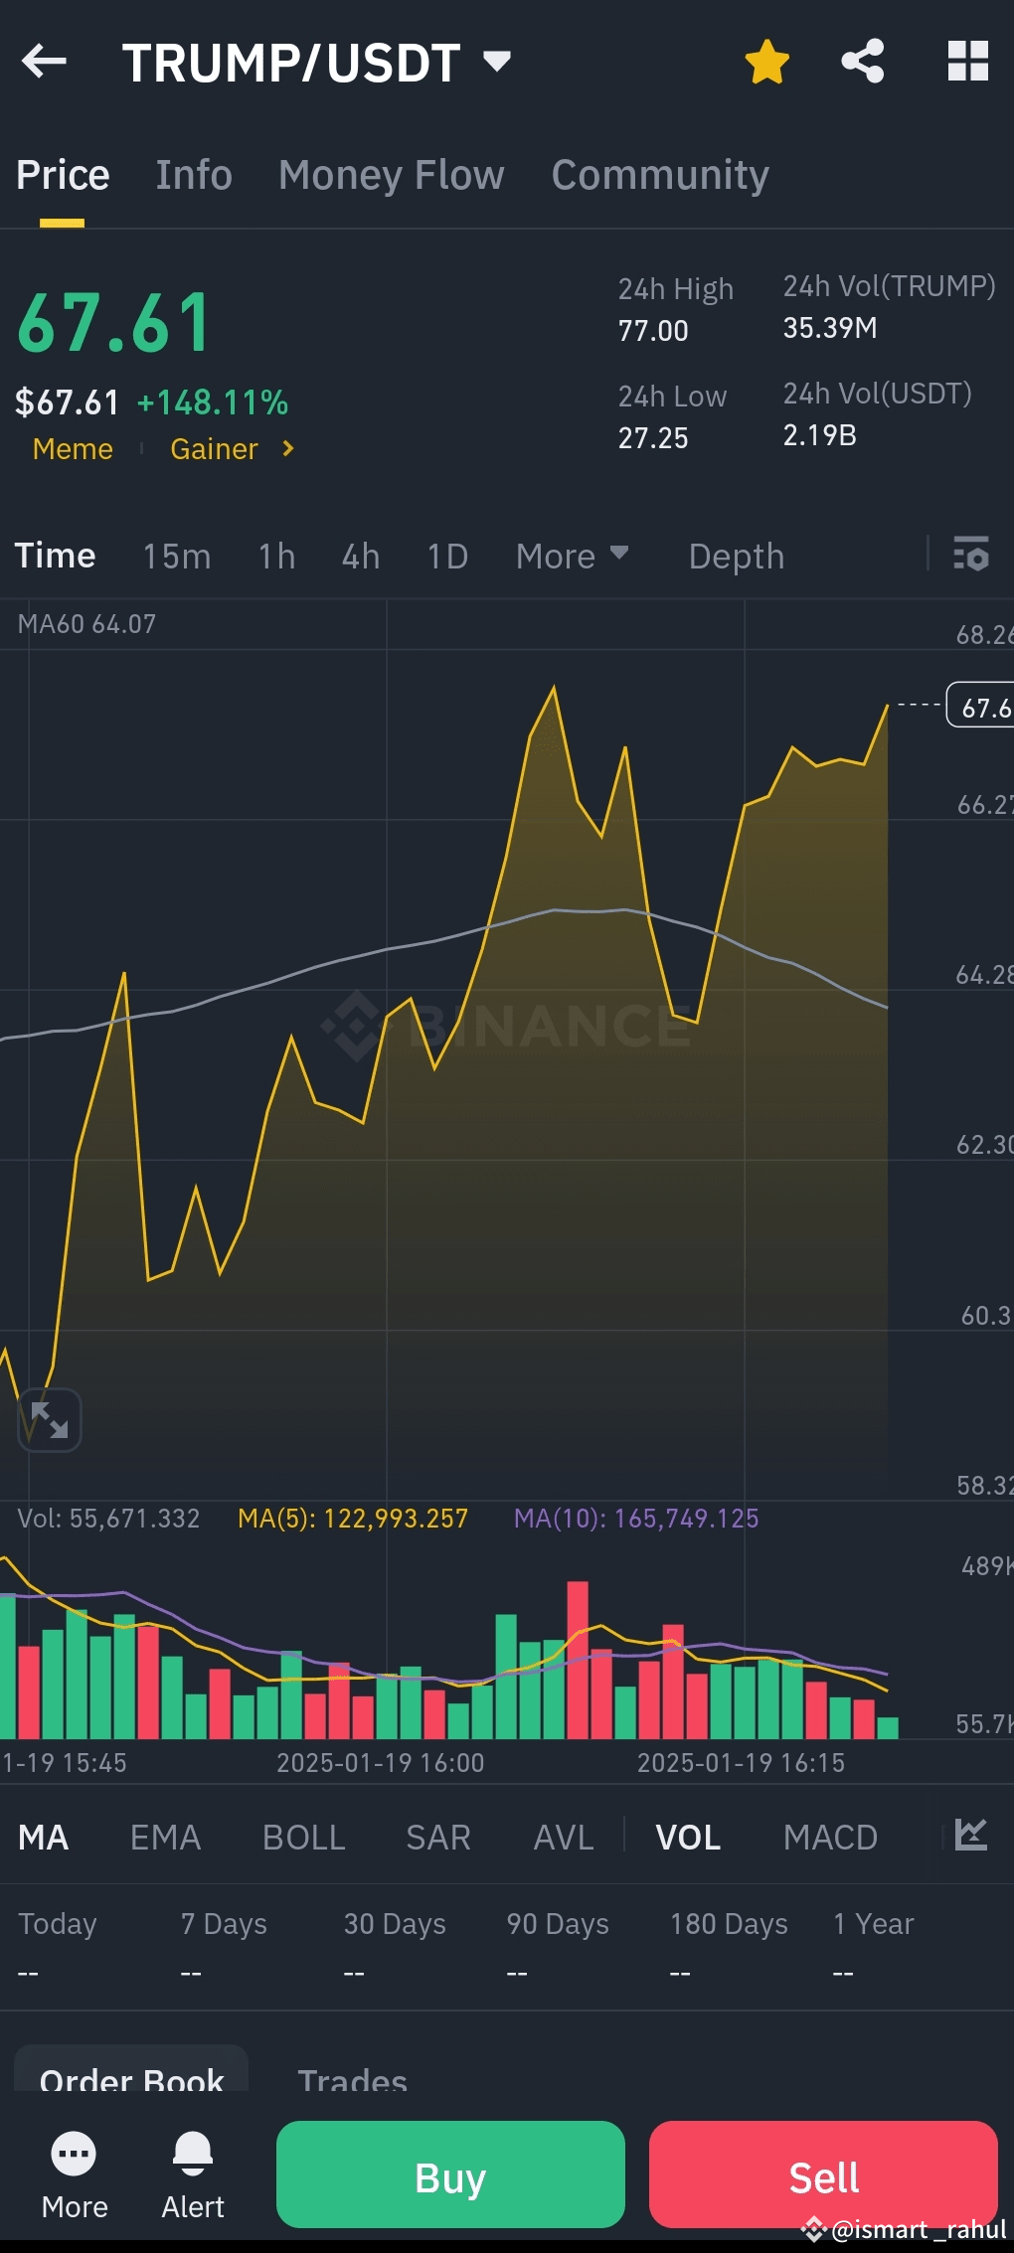This screenshot has height=2253, width=1014.
Task: Select the MACD sub-indicator
Action: pyautogui.click(x=830, y=1838)
